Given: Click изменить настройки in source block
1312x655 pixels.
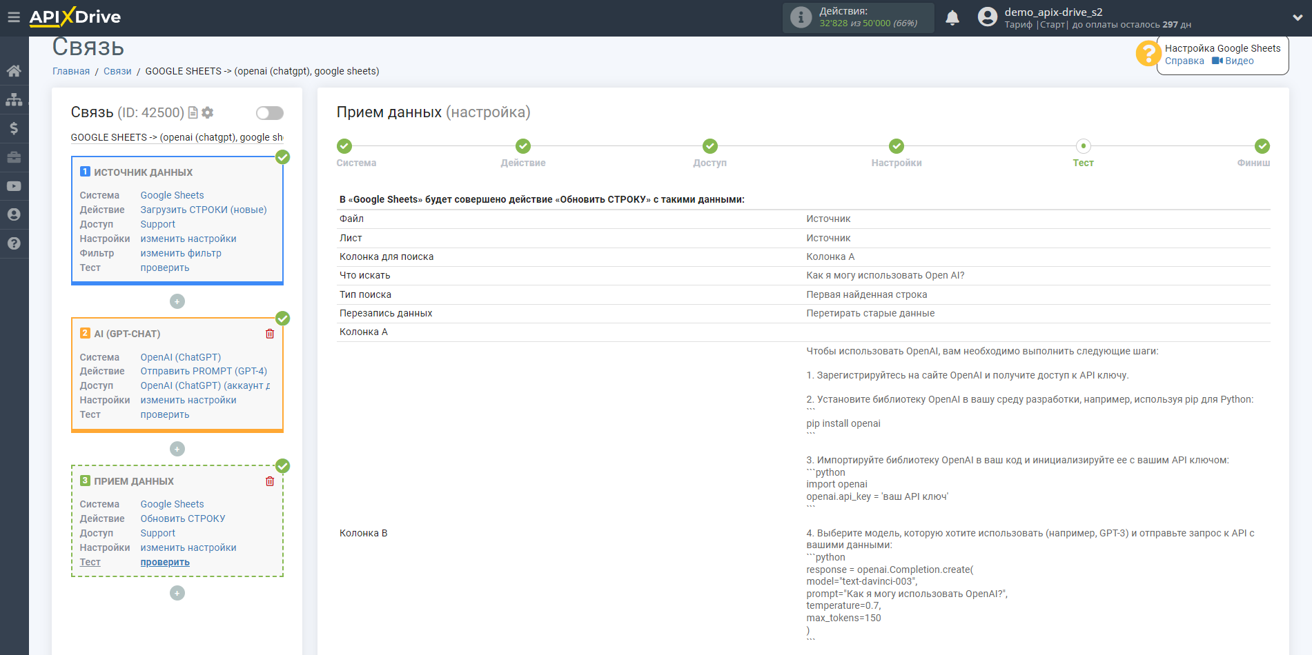Looking at the screenshot, I should (188, 239).
